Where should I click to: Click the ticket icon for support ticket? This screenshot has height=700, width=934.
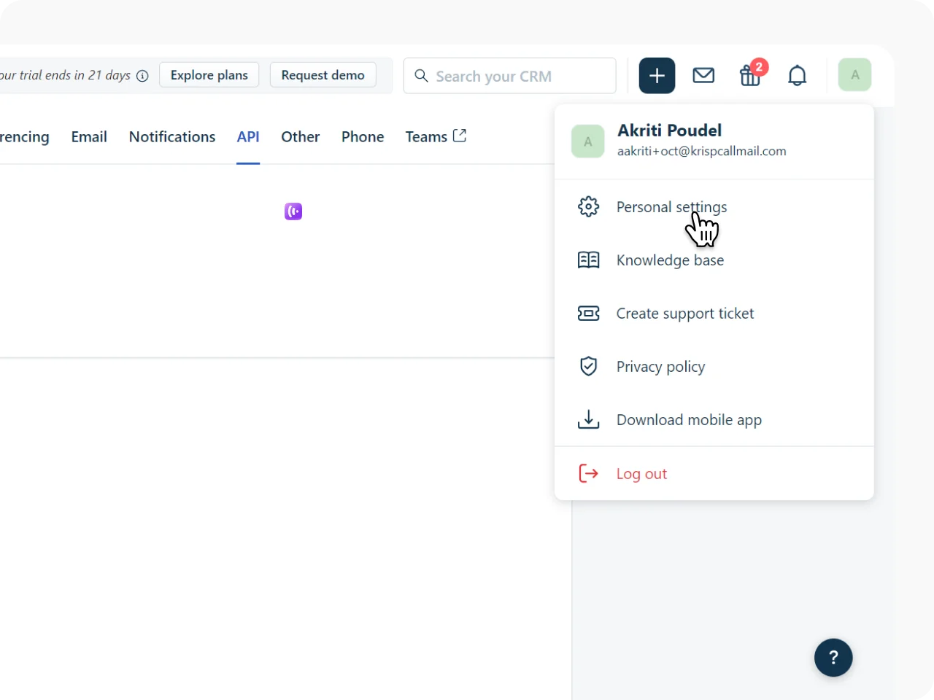click(x=588, y=313)
